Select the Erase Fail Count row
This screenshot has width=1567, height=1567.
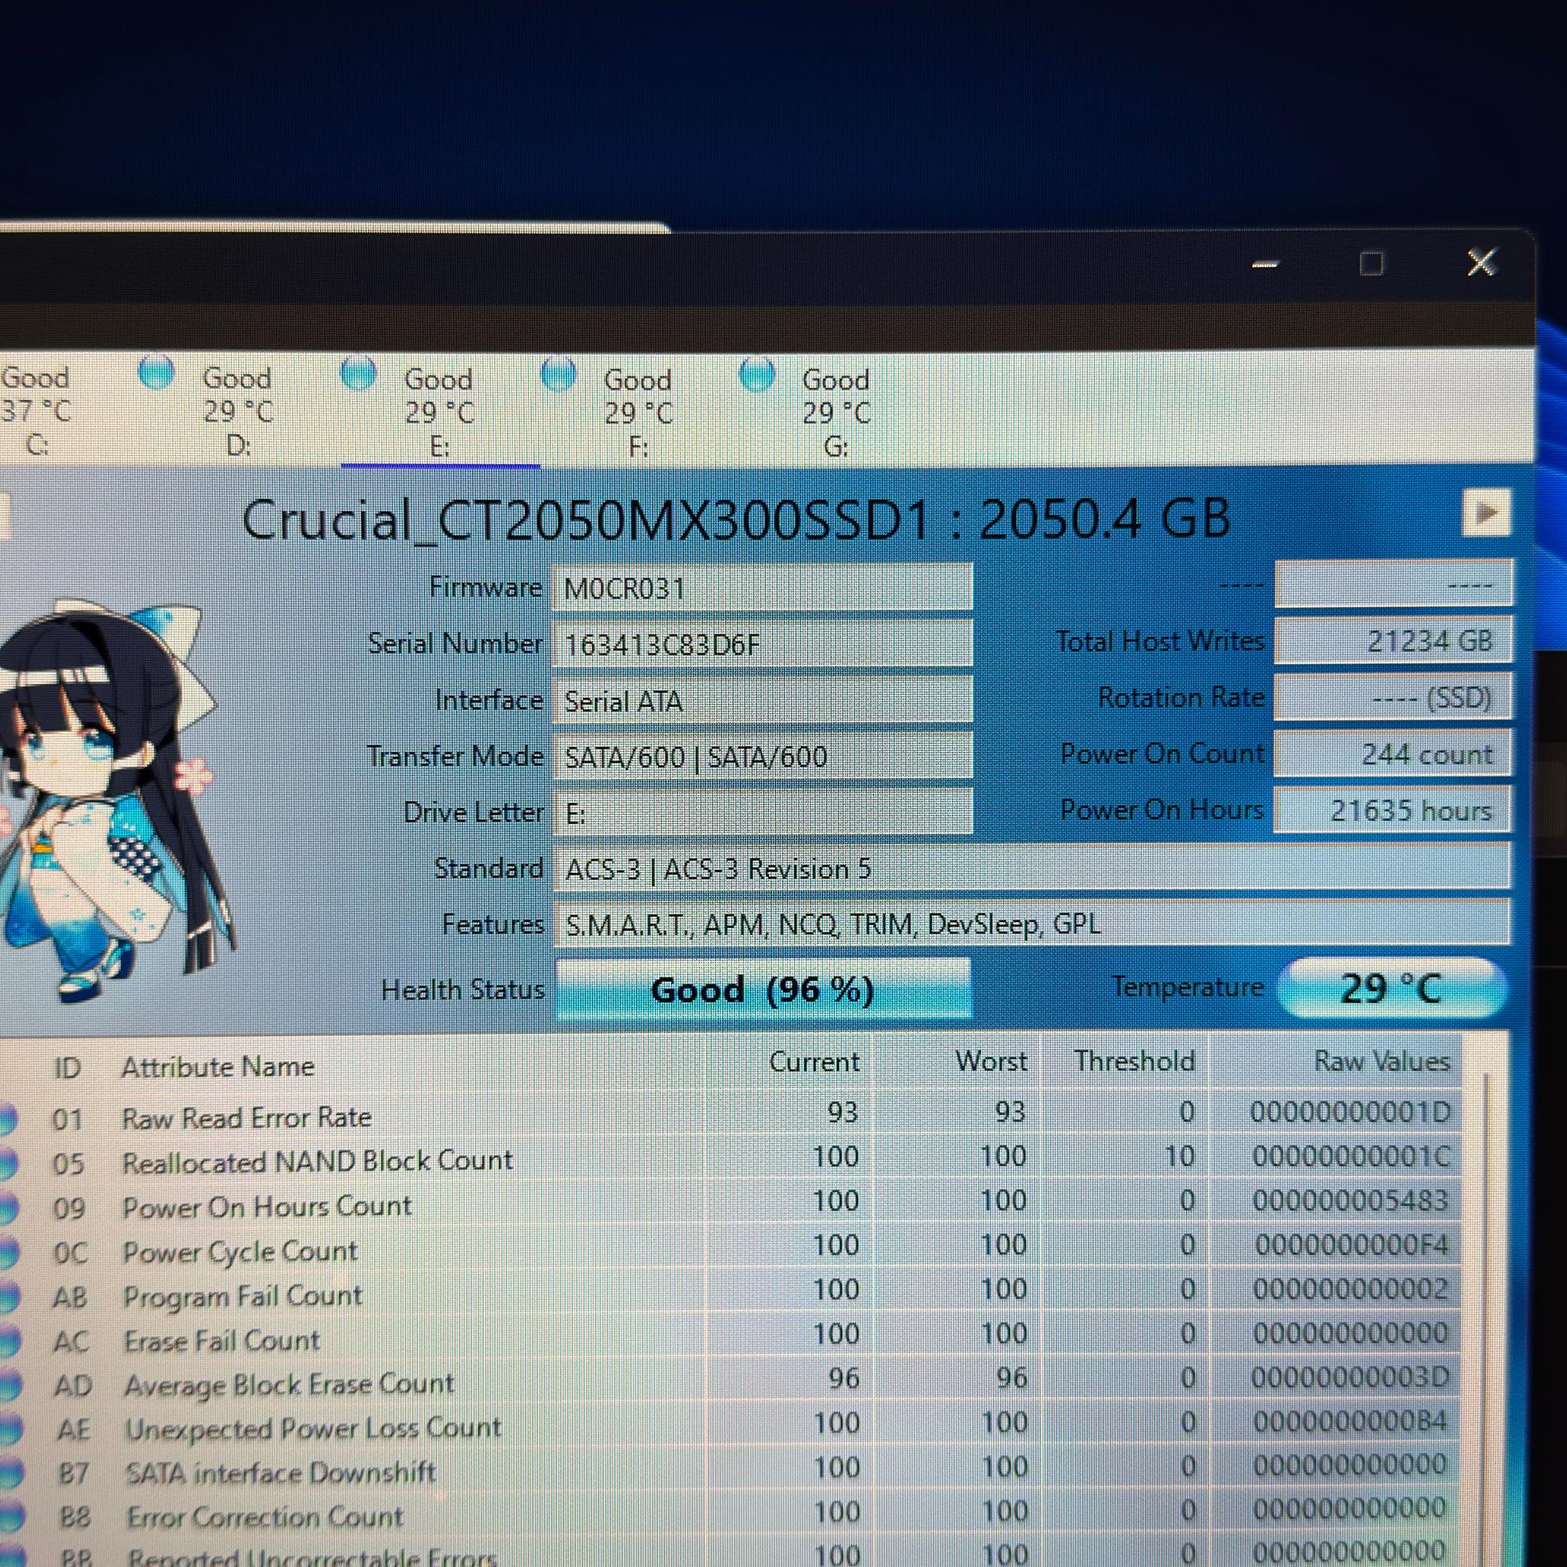tap(730, 1337)
